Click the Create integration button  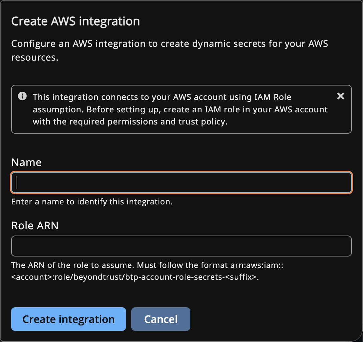point(69,319)
